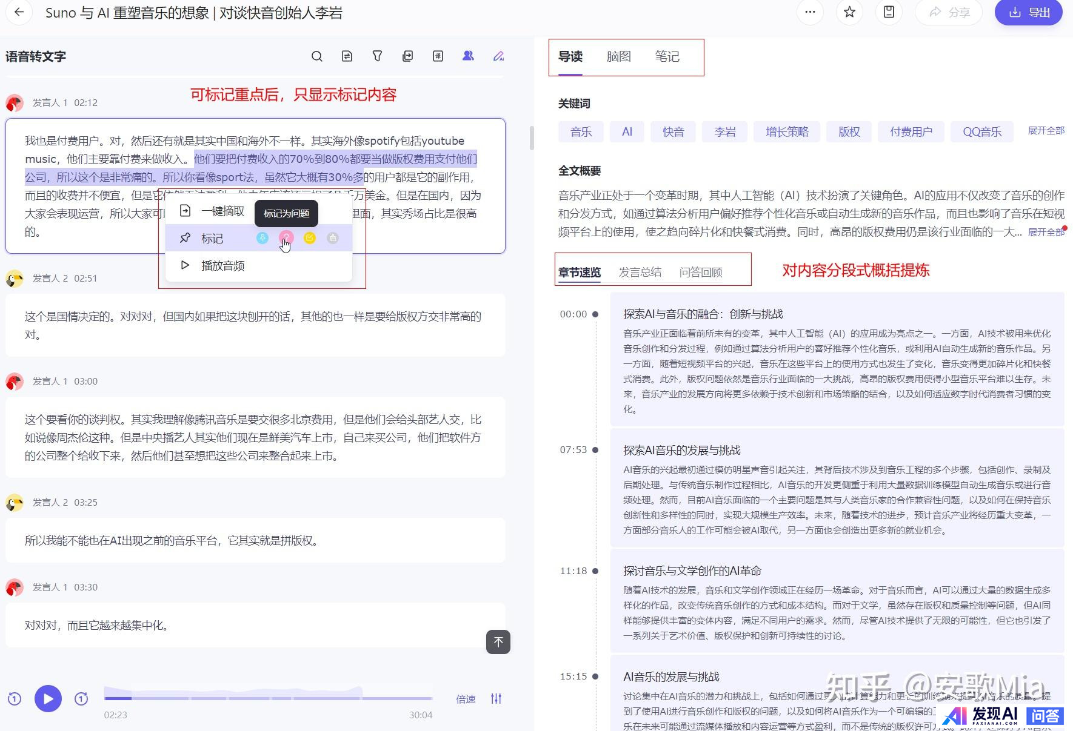Image resolution: width=1073 pixels, height=731 pixels.
Task: Rewind audio with the left skip button
Action: (x=15, y=699)
